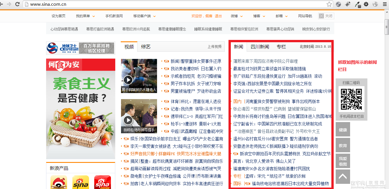This screenshot has height=189, width=389.
Task: Click the back-to-top arrow button
Action: (343, 177)
